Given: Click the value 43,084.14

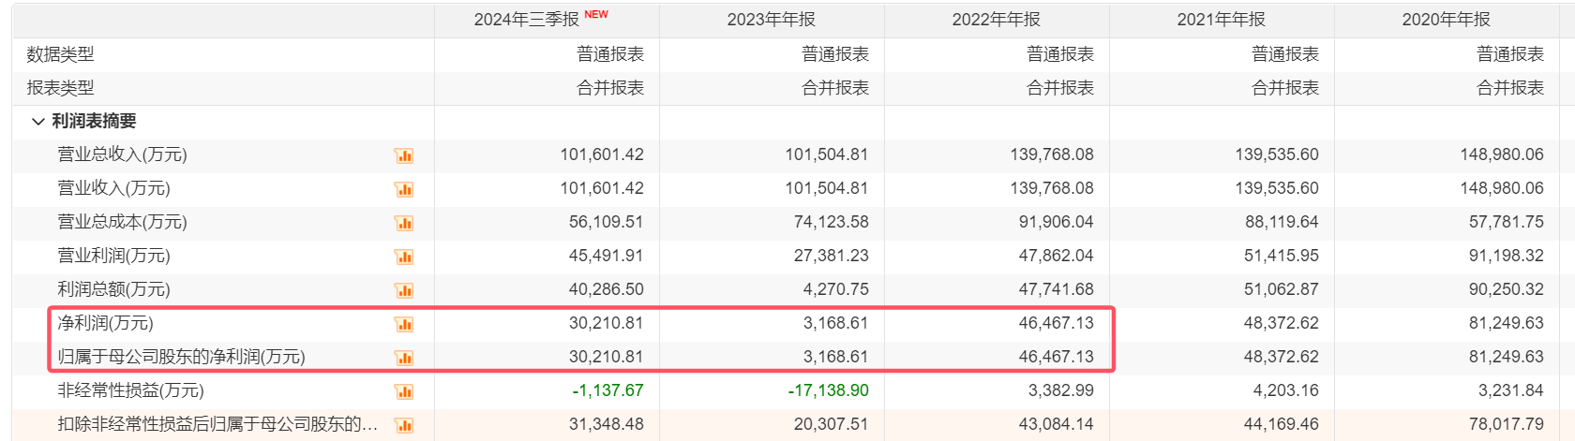Looking at the screenshot, I should [1057, 424].
